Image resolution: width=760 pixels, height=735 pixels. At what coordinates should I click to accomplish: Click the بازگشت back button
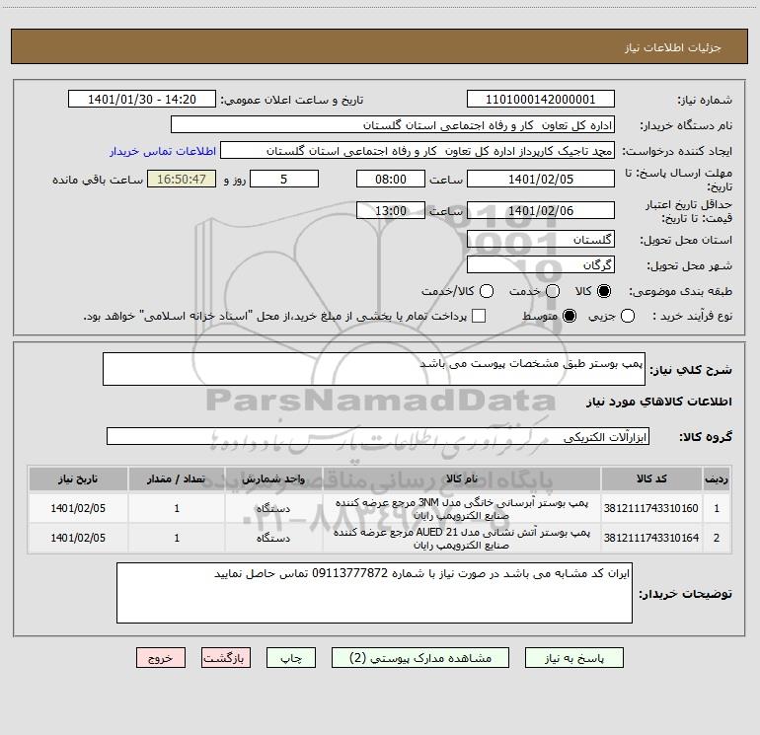[x=226, y=658]
